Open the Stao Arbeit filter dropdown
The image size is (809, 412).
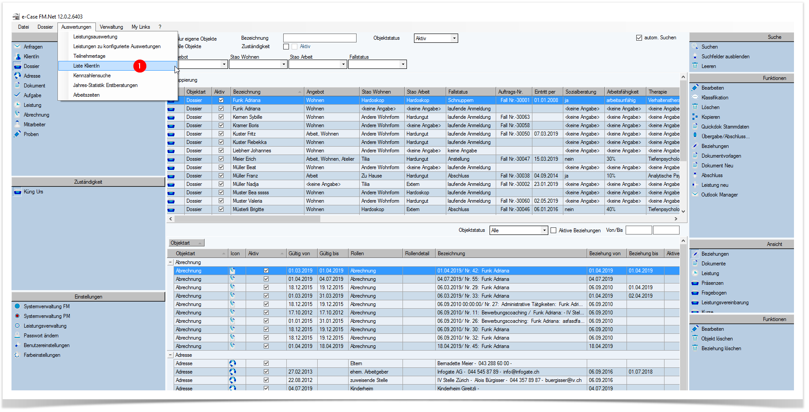tap(343, 64)
